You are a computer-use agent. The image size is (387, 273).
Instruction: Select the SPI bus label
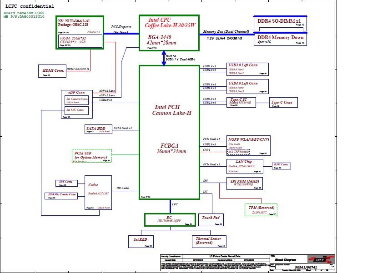[205, 181]
